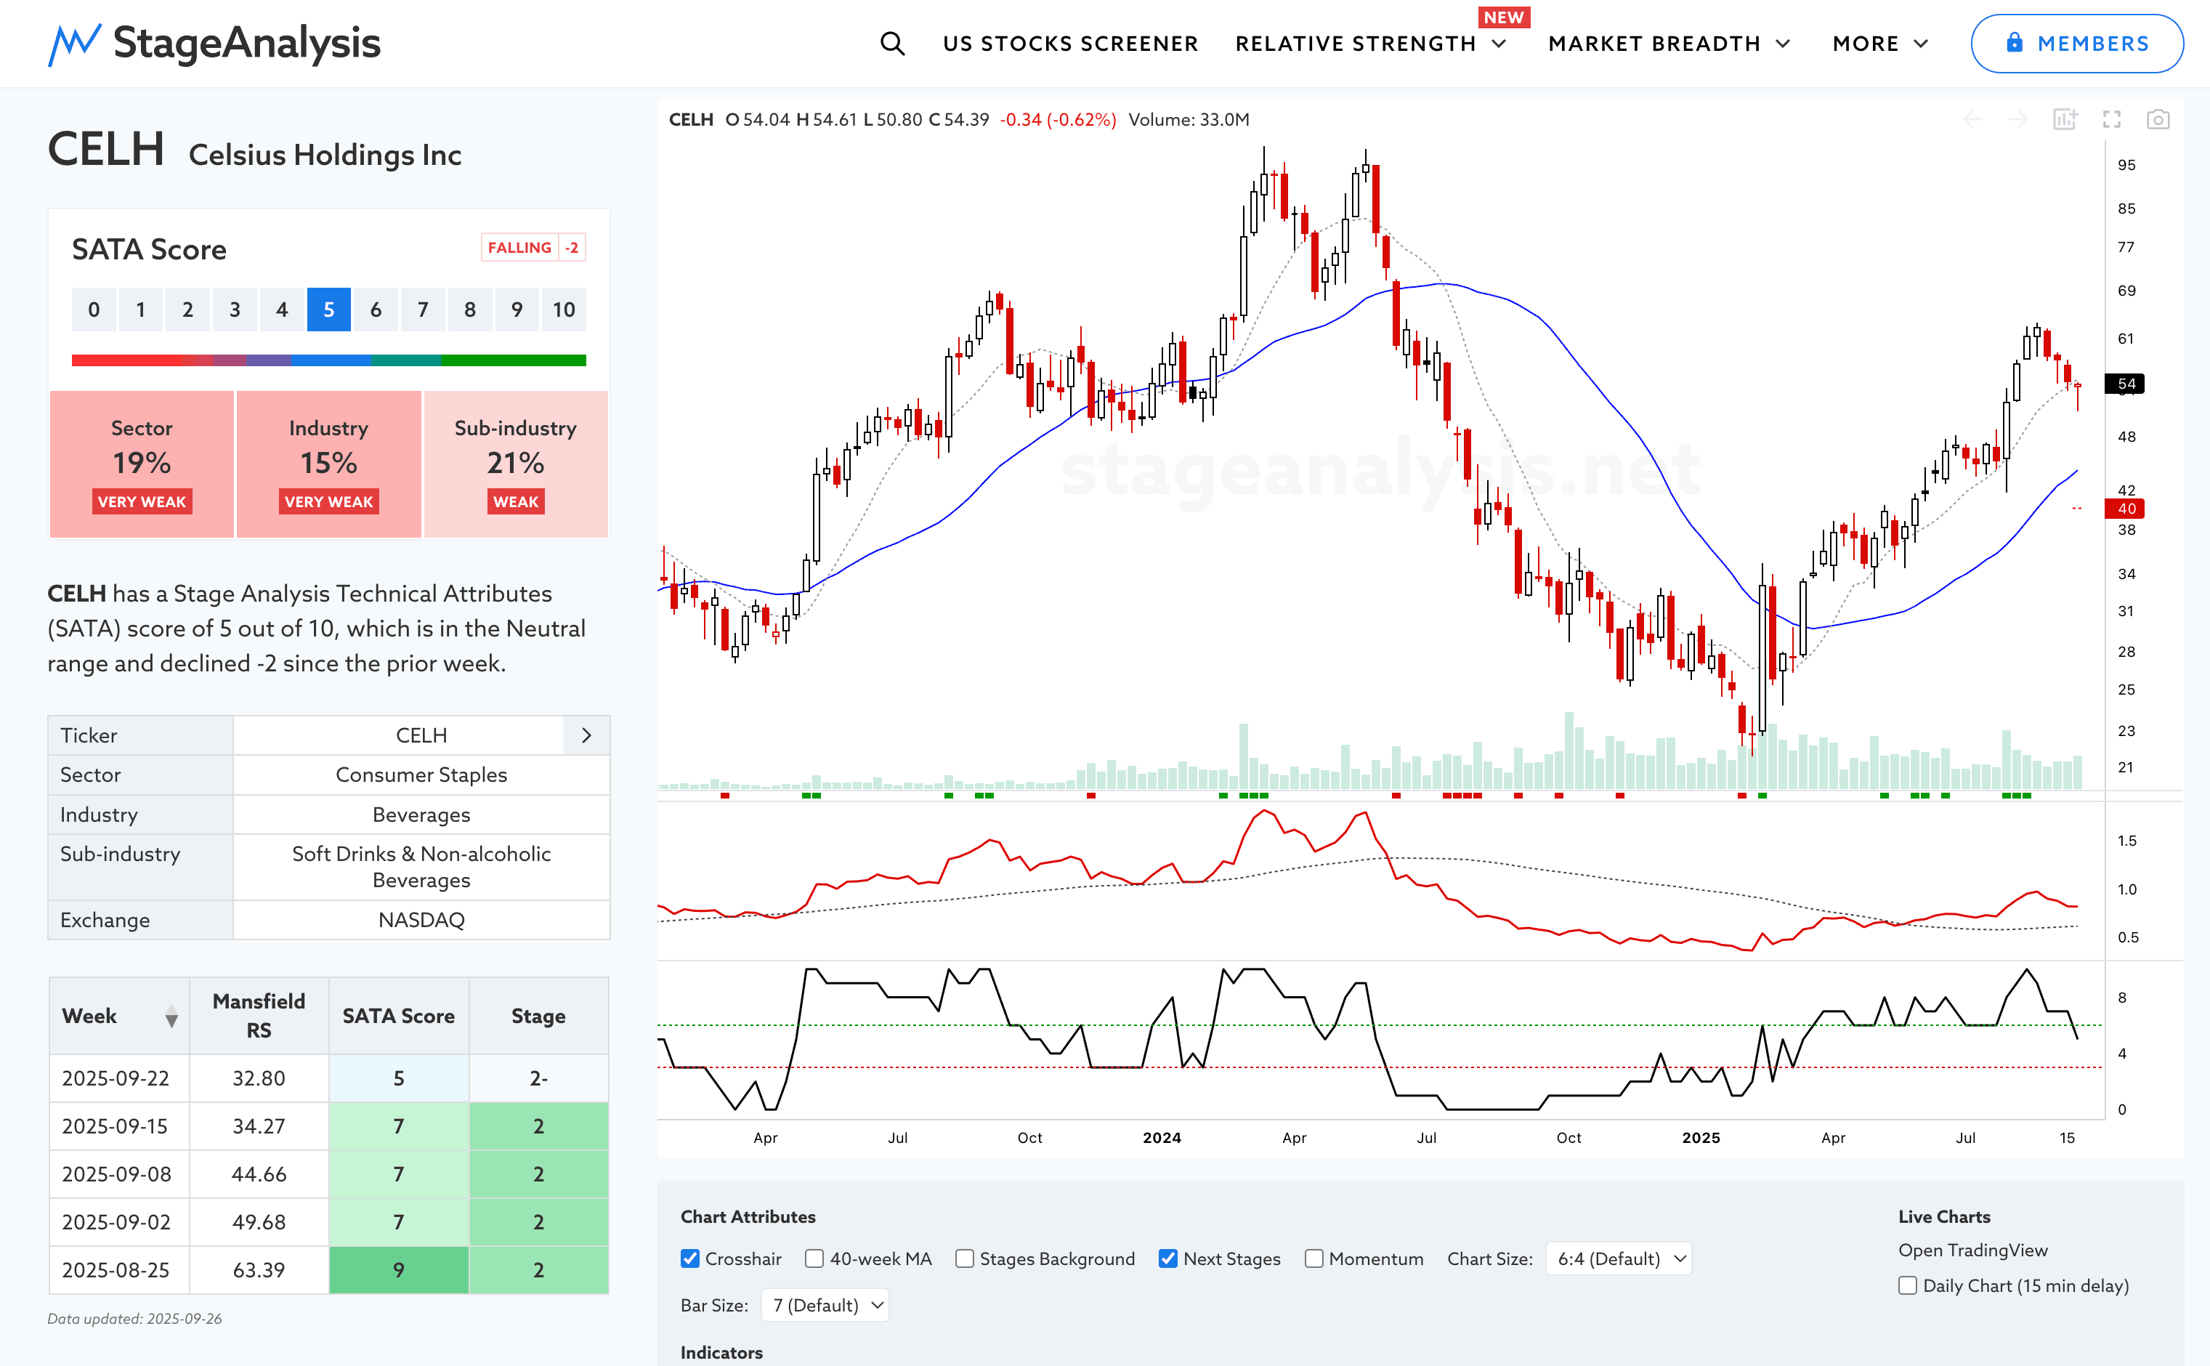The image size is (2210, 1366).
Task: Enable Daily Chart 15 min delay checkbox
Action: [x=1908, y=1285]
